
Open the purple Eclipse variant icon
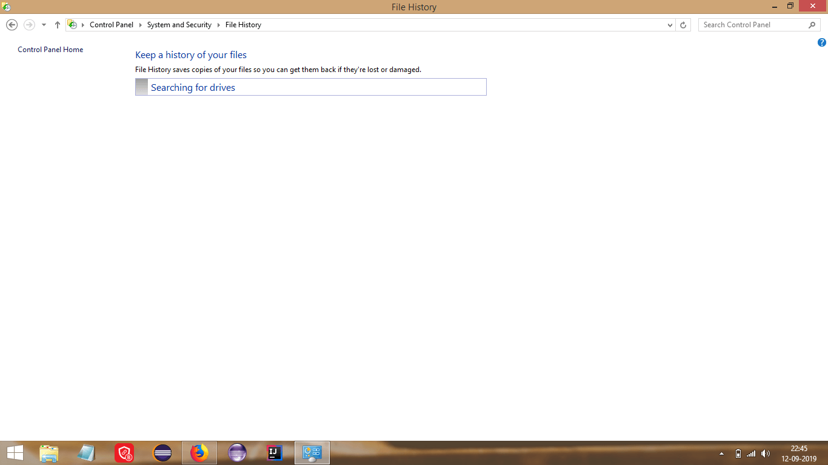[x=237, y=453]
